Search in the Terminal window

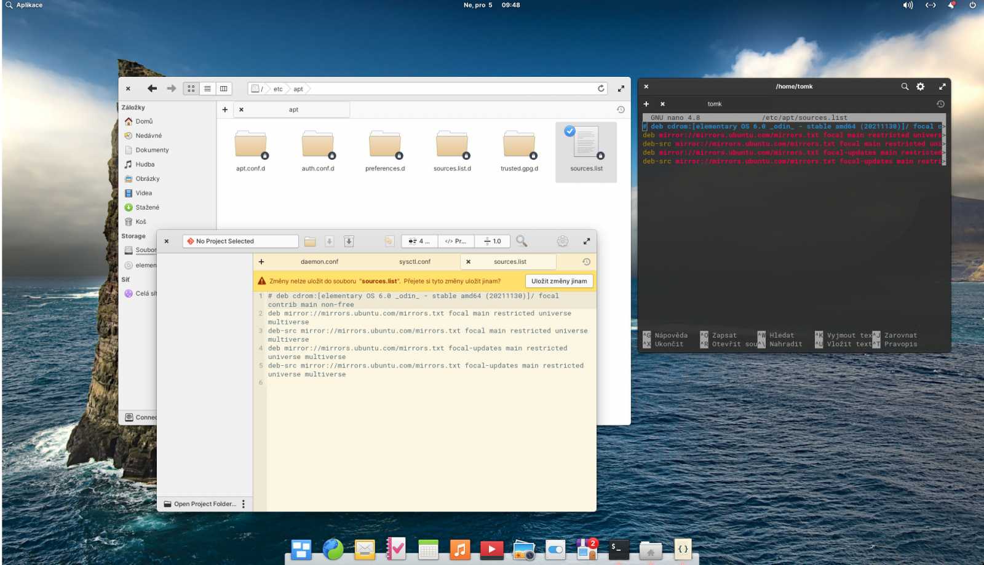pos(905,87)
